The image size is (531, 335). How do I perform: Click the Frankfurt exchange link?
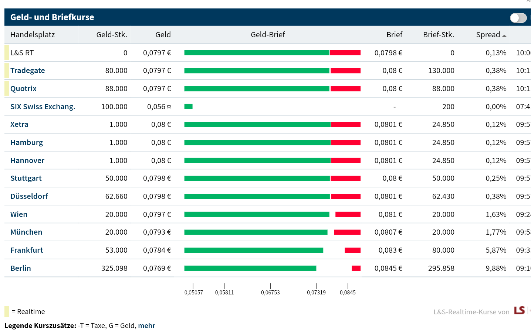[27, 250]
